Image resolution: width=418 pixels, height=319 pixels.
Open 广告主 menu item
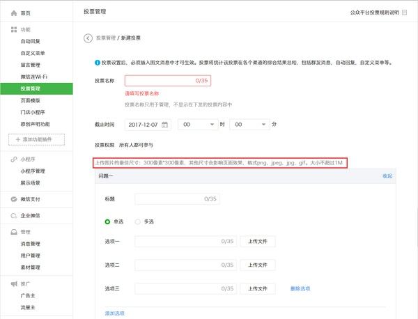(x=28, y=295)
